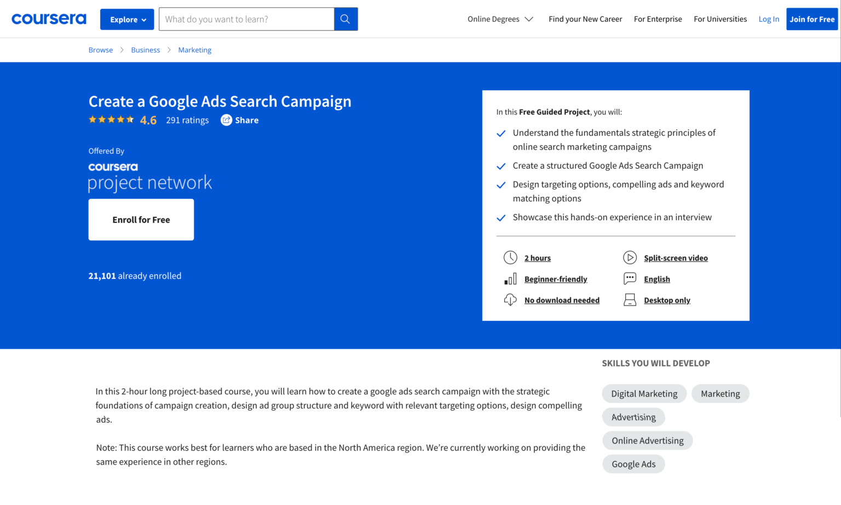Click 'Create a structured Google Ads Search Campaign' text
This screenshot has height=505, width=841.
click(608, 165)
